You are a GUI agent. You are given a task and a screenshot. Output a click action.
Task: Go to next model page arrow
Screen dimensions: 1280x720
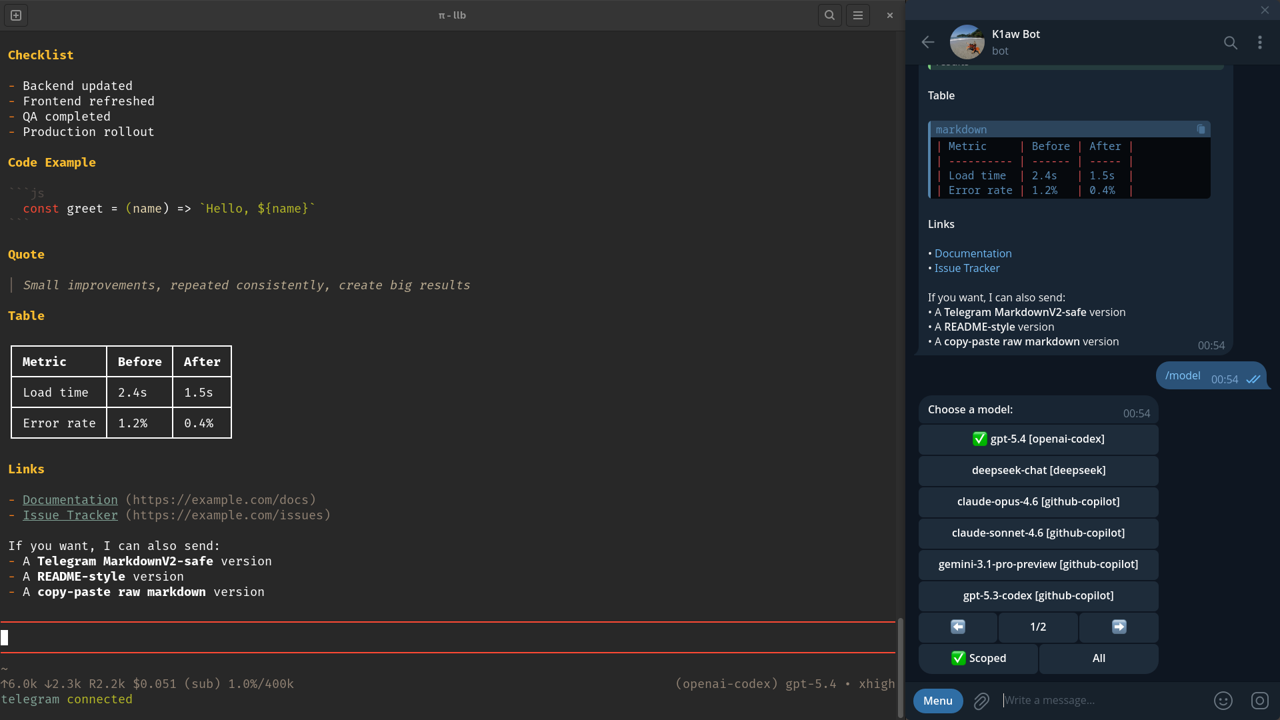pyautogui.click(x=1119, y=627)
